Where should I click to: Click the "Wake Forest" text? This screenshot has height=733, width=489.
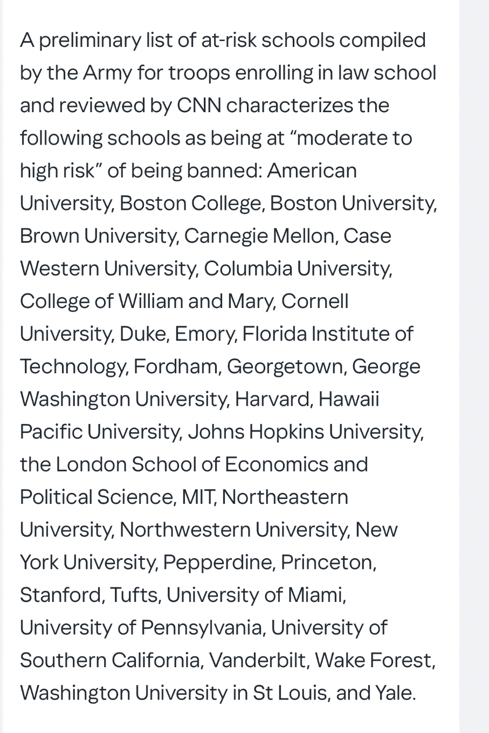pos(374,660)
